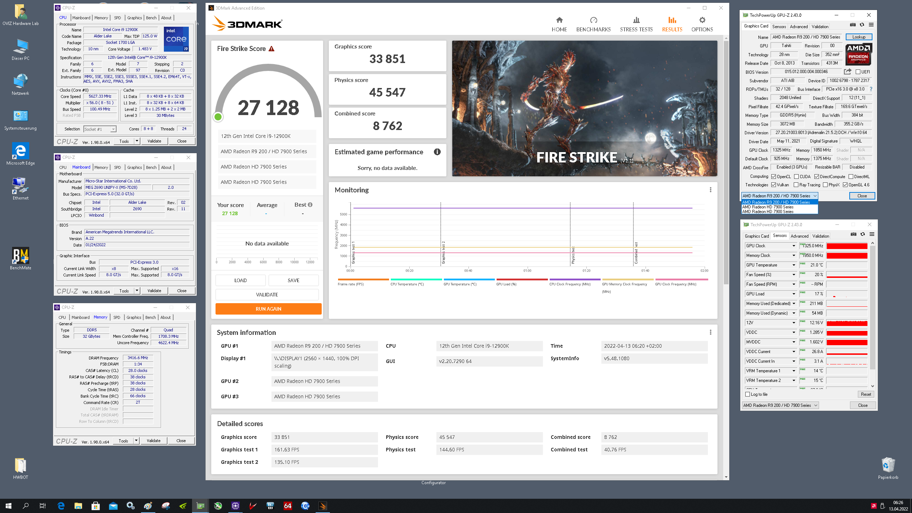Switch to Bench tab in CPU-Z Mainboard window
This screenshot has height=513, width=912.
click(151, 167)
